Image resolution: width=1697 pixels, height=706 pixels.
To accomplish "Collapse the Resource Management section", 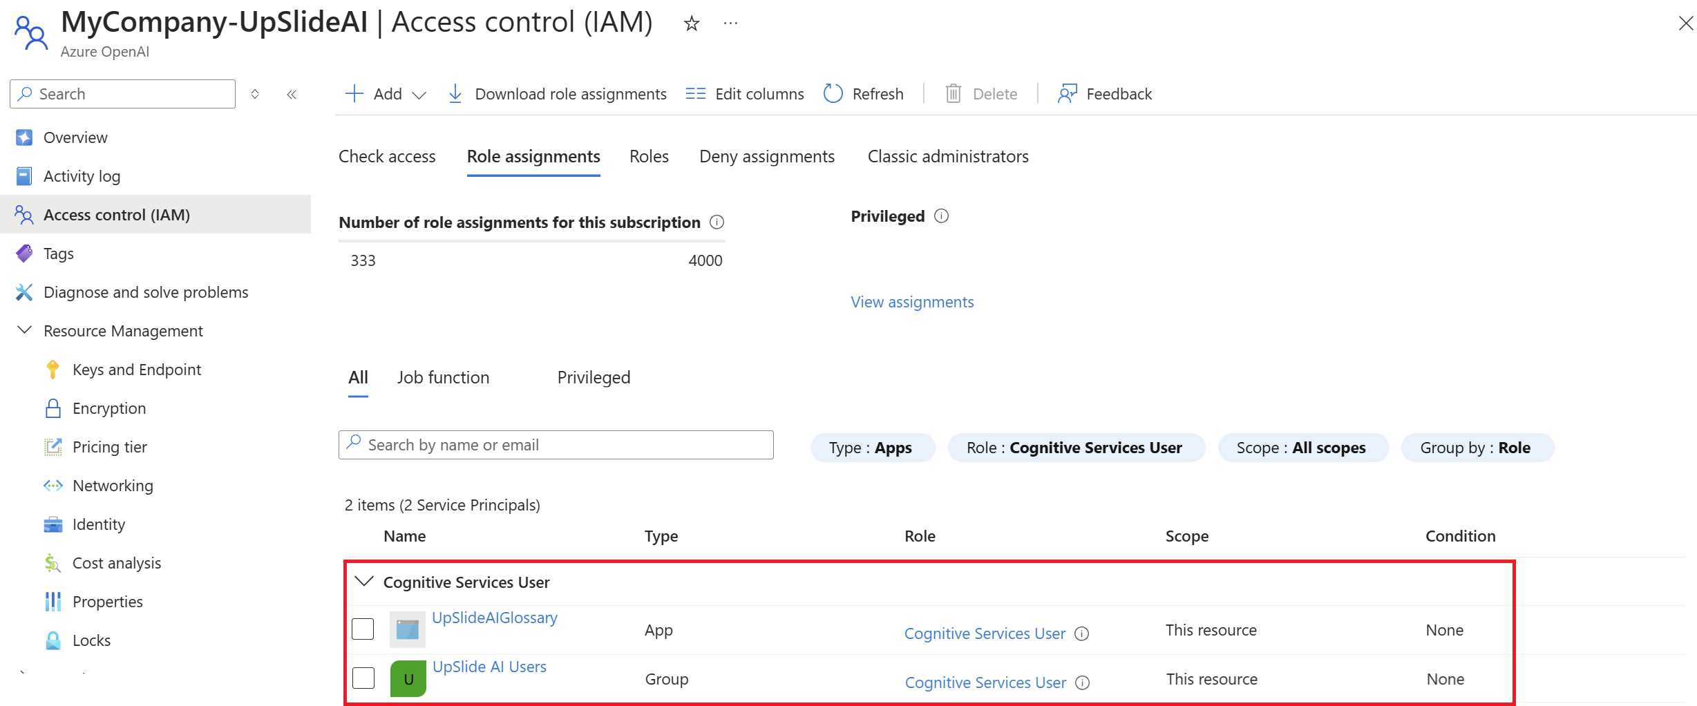I will (24, 330).
